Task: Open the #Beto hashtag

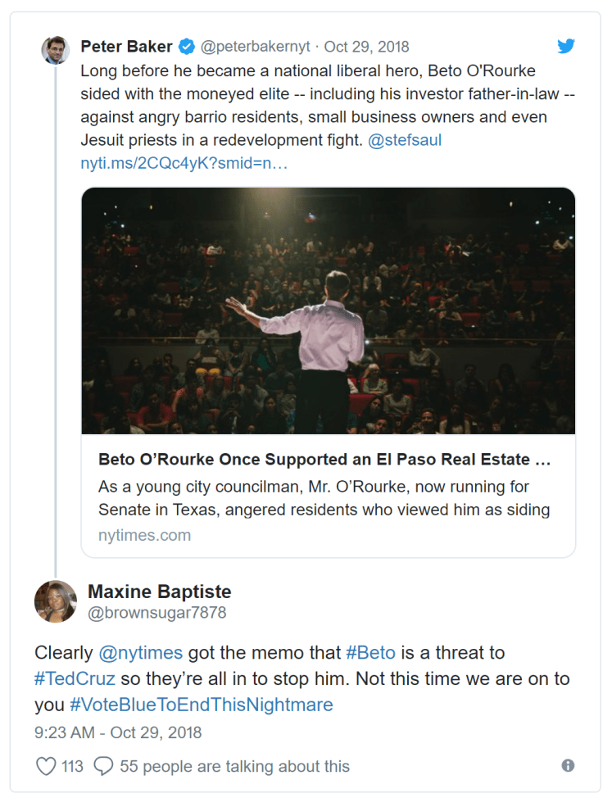Action: coord(370,653)
